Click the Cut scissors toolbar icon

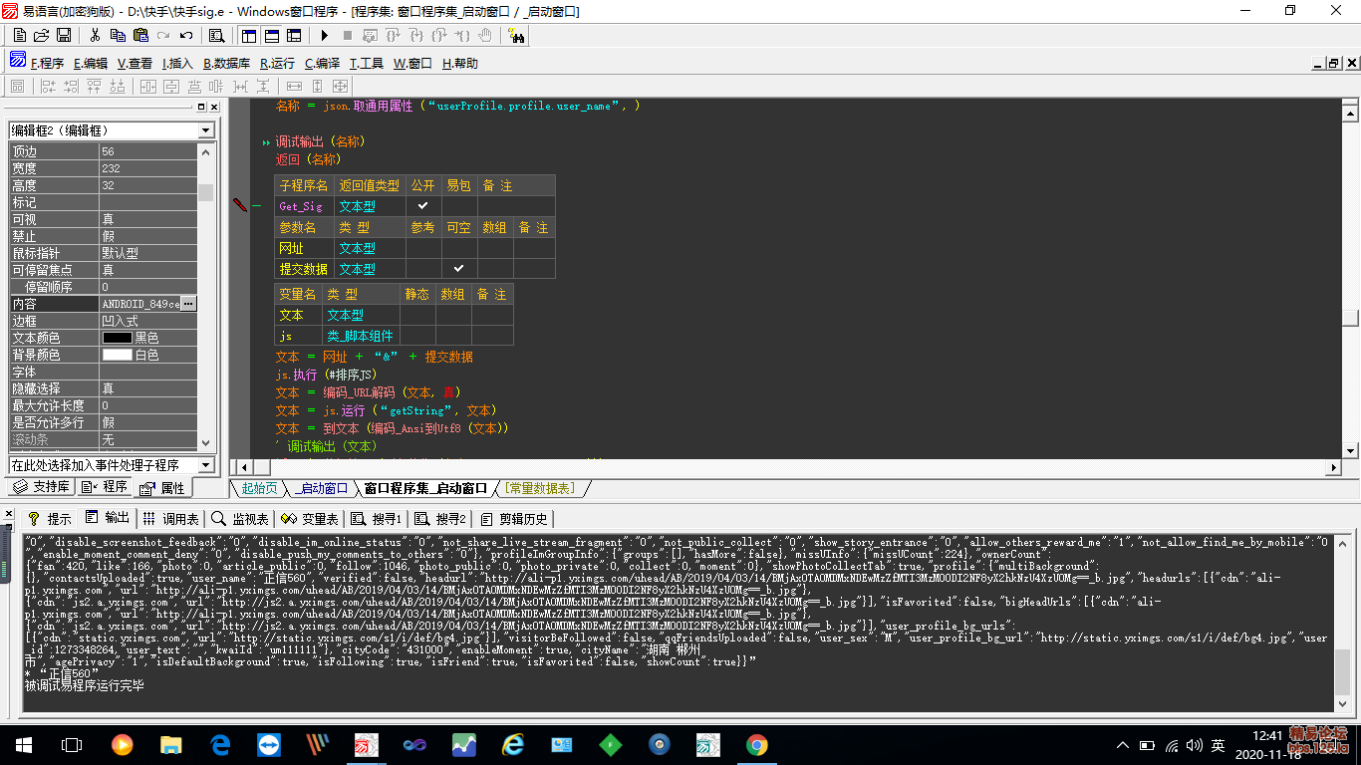95,36
